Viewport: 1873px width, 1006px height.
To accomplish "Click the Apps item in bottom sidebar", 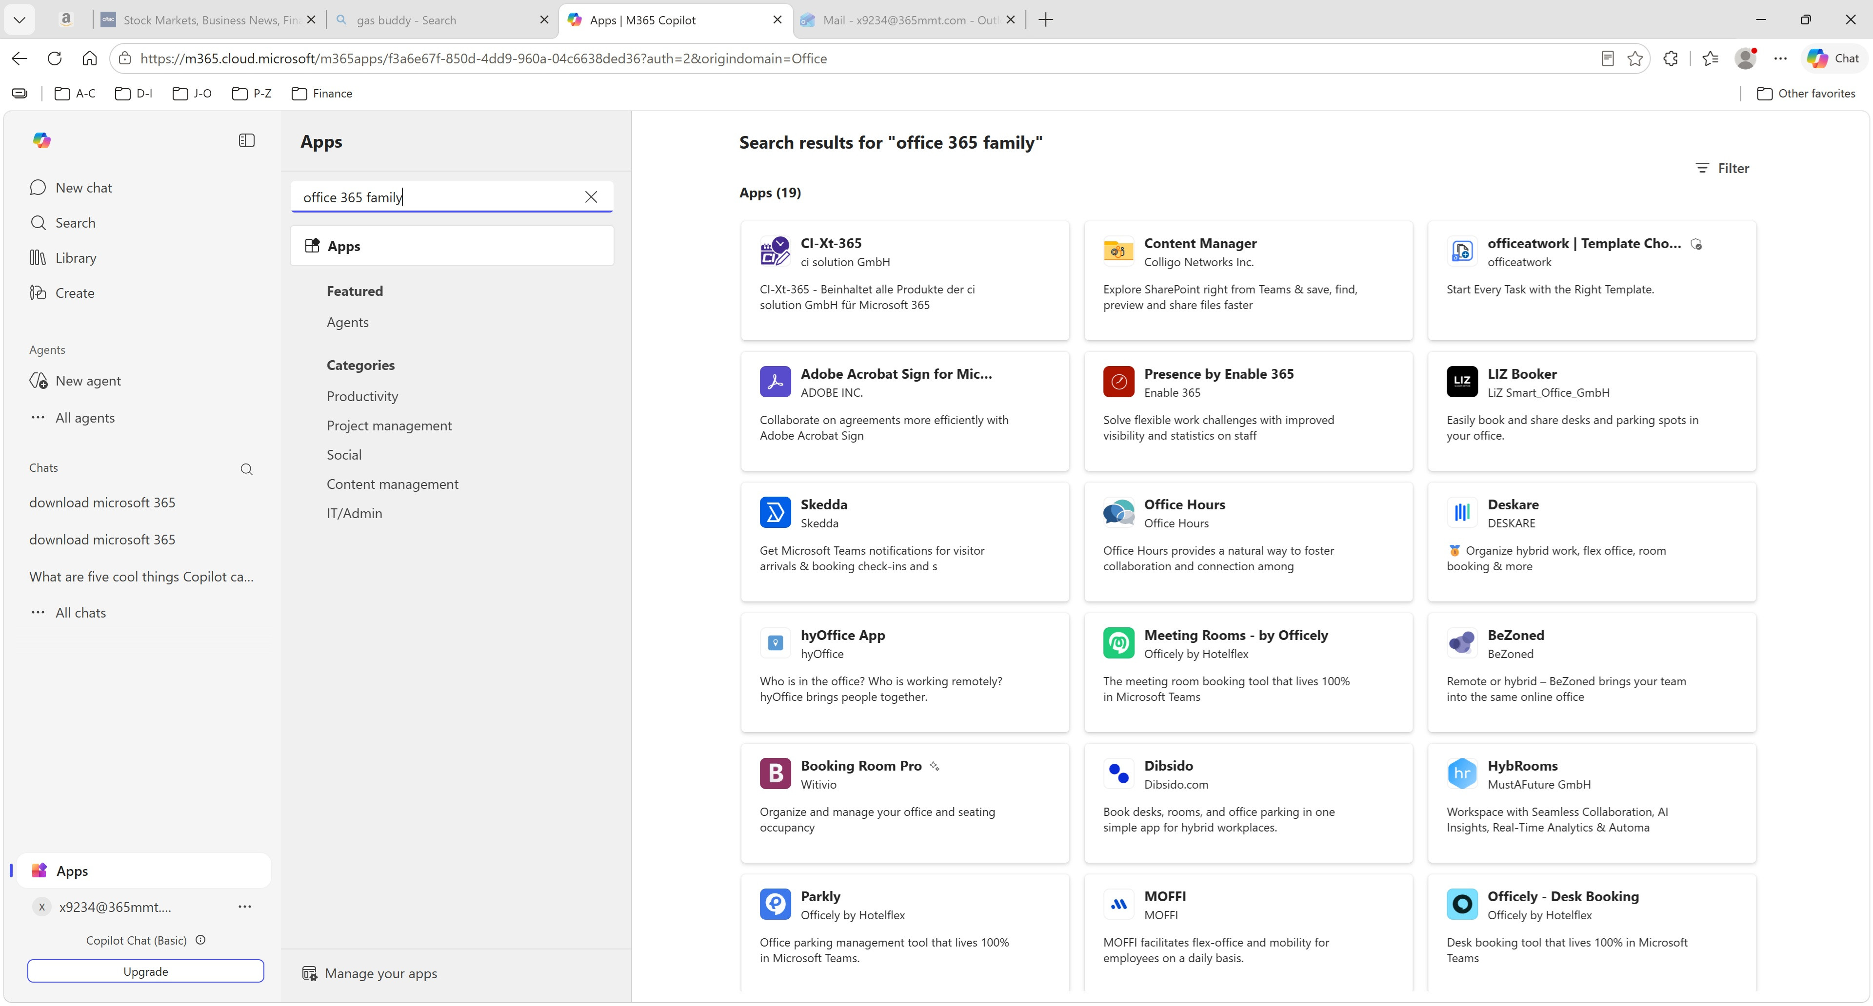I will coord(144,871).
